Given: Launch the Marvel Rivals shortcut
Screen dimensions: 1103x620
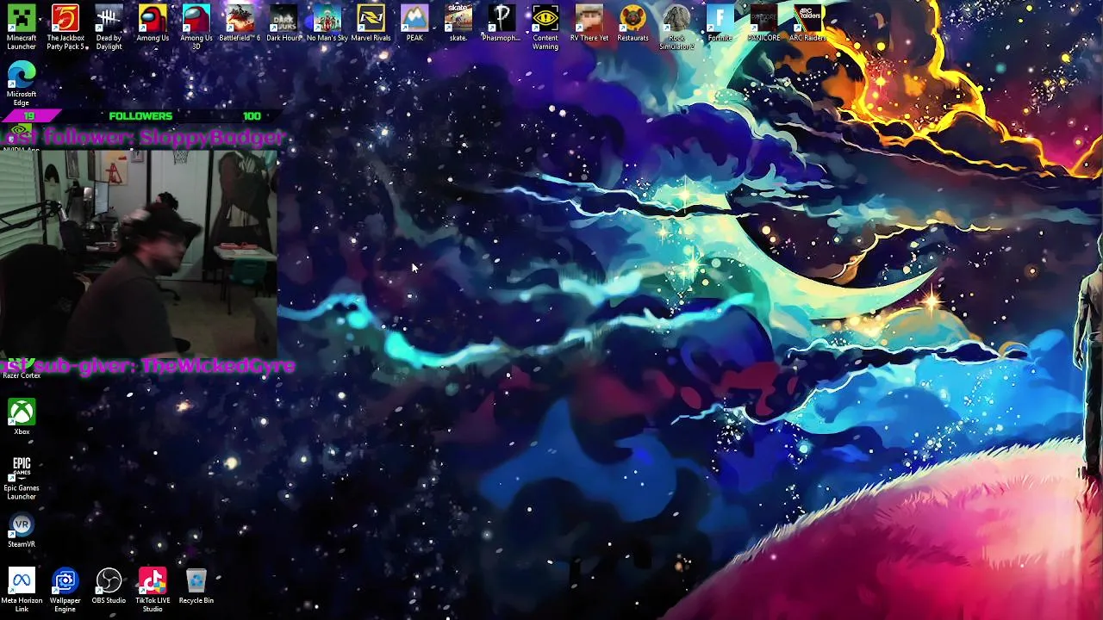Looking at the screenshot, I should coord(371,23).
